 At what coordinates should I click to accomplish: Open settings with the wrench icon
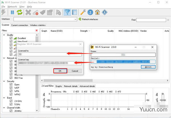point(83,12)
